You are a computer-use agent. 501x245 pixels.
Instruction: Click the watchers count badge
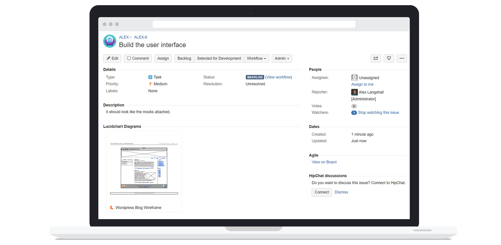tap(354, 113)
